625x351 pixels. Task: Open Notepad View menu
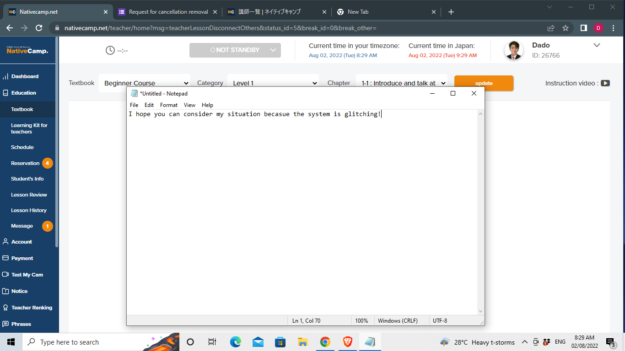click(x=189, y=105)
